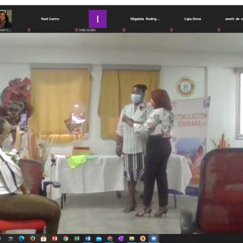Screen dimensions: 243x243
Task: Click the Zoom icon in taskbar
Action: (154, 238)
